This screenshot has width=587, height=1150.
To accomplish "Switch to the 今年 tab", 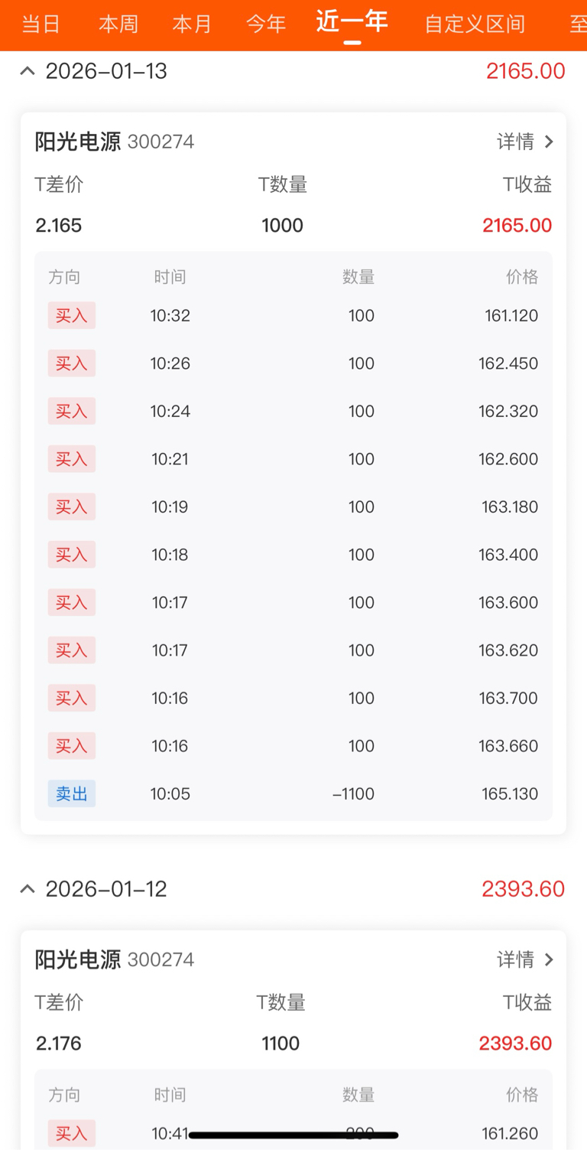I will 266,24.
